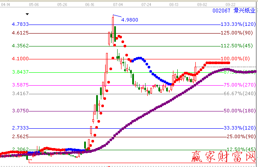This screenshot has height=167, width=258.
Task: Click the 25.00%(90) level label
Action: tap(241, 136)
